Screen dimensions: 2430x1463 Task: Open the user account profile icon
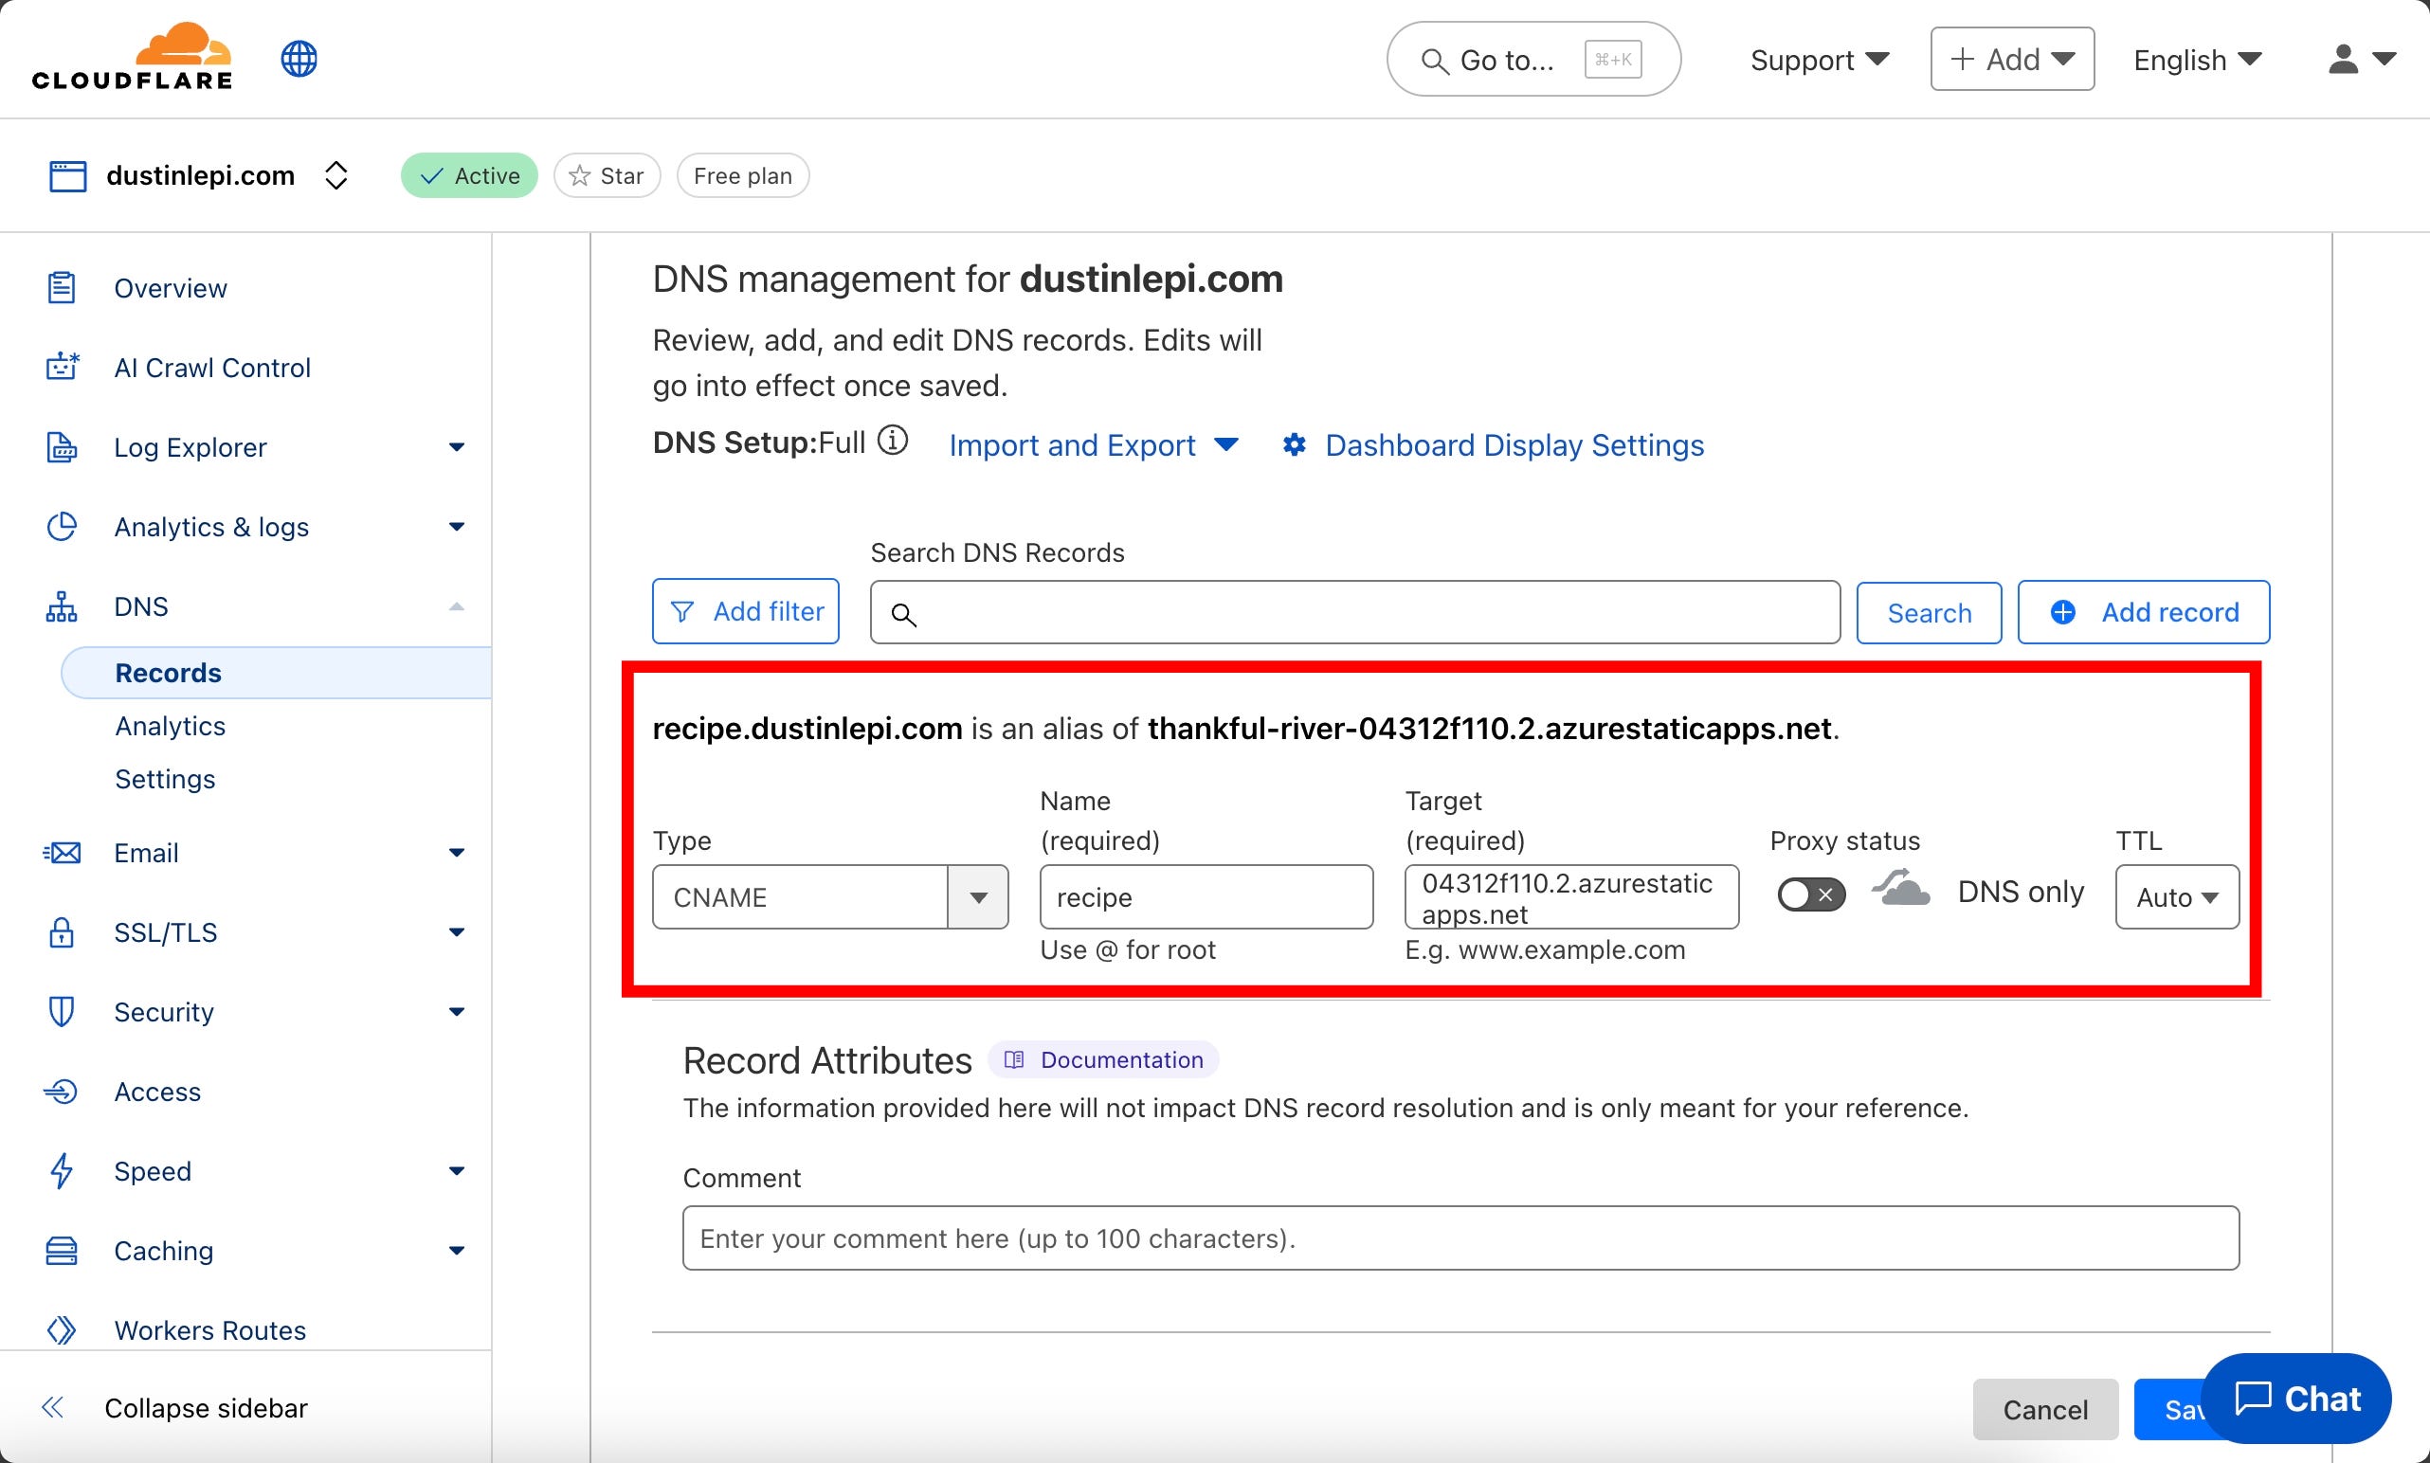click(2343, 59)
